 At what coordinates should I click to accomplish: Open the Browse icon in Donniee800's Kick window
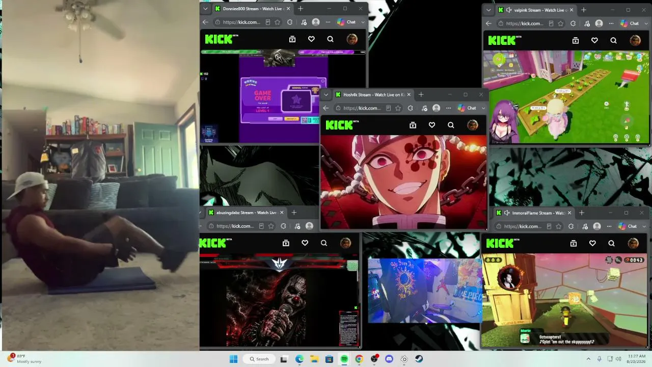tap(292, 39)
